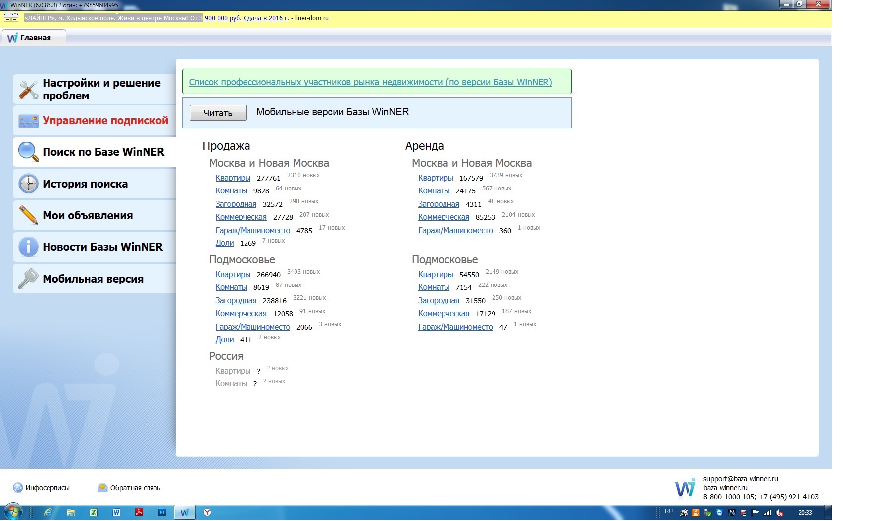889x521 pixels.
Task: Click the Обратная связь envelope icon
Action: [102, 488]
